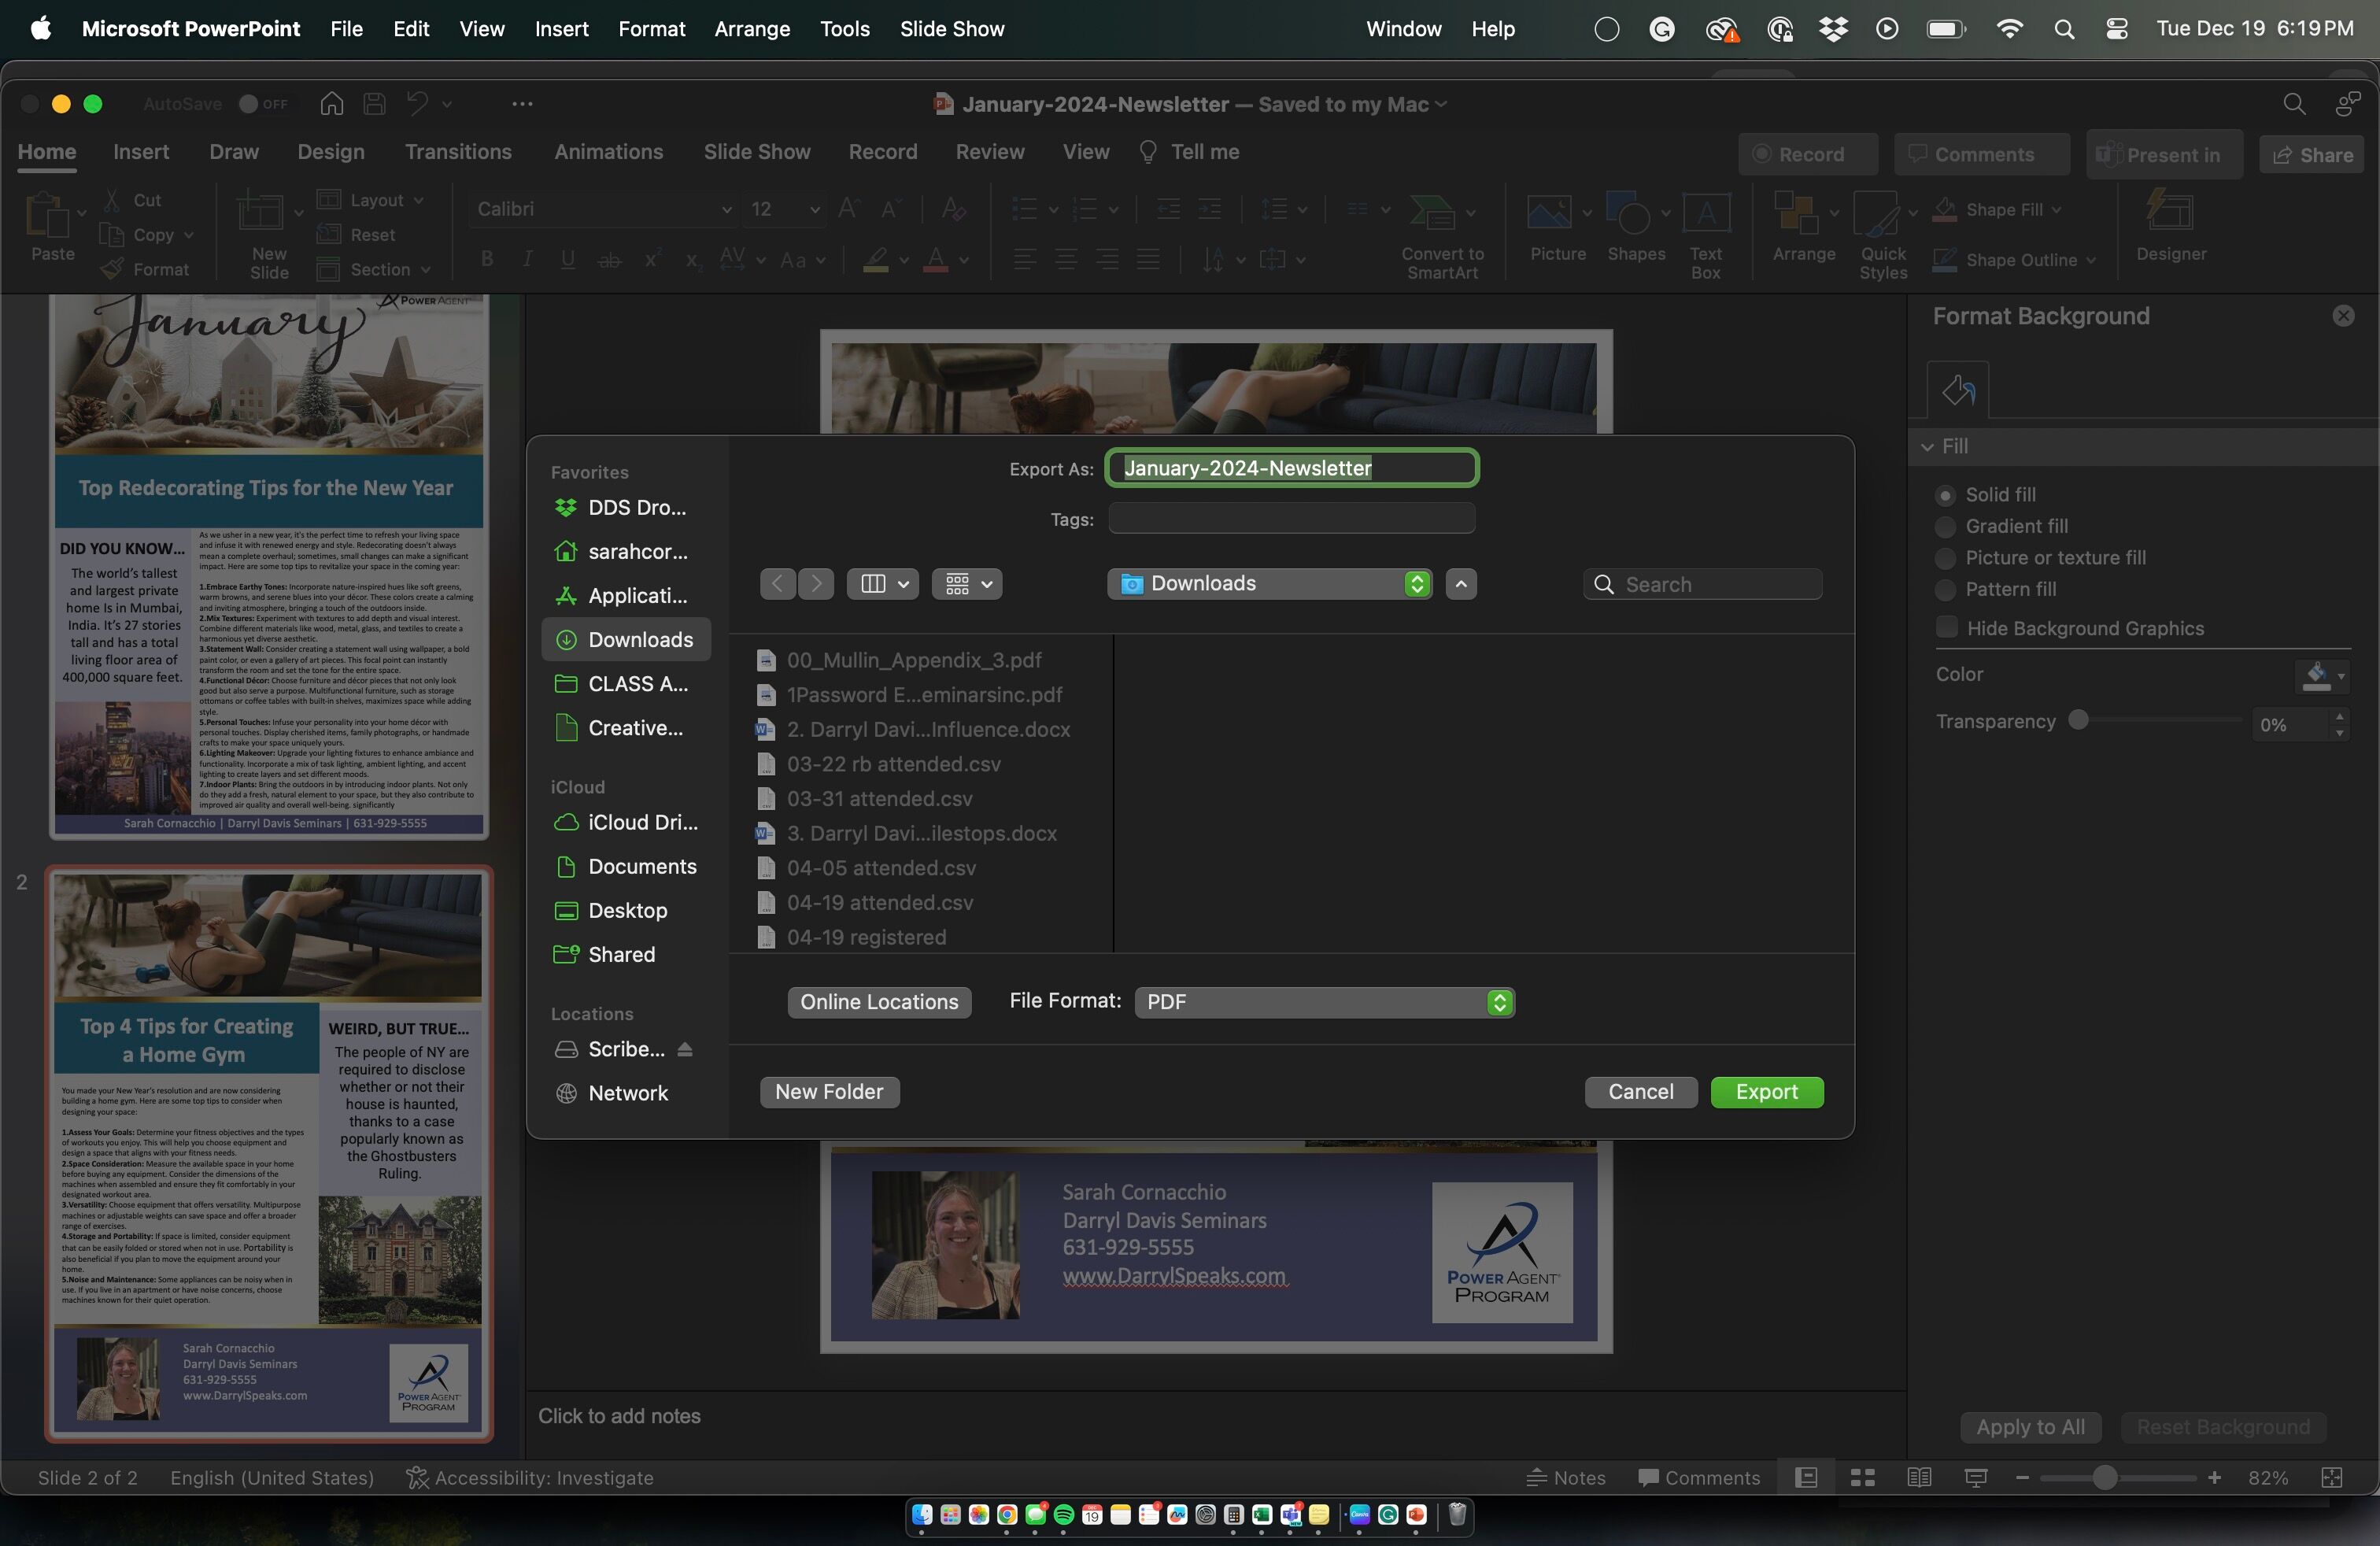2380x1546 pixels.
Task: Collapse the Fill section expander
Action: coord(1927,447)
